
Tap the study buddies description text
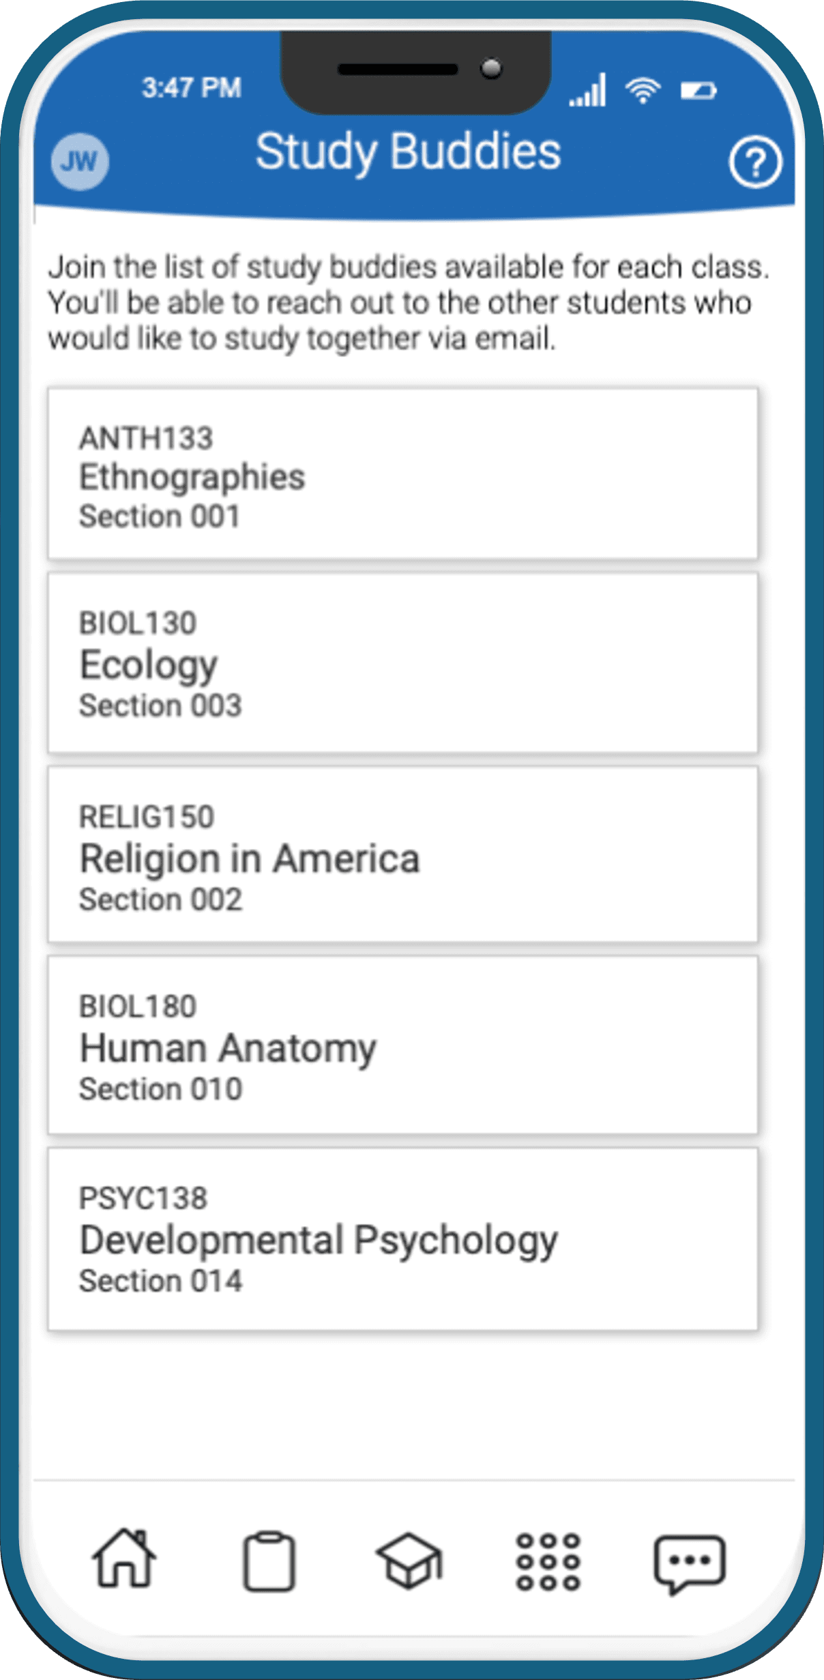click(409, 302)
